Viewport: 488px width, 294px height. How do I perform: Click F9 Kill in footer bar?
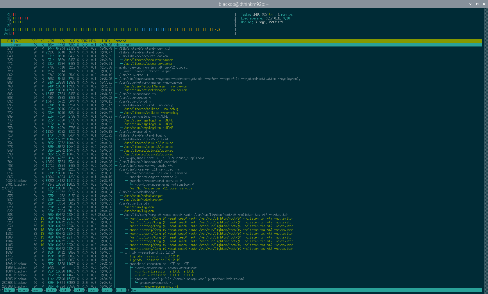pos(119,290)
